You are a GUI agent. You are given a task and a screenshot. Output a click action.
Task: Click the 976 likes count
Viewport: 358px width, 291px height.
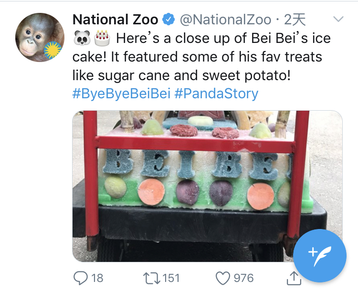pos(243,278)
